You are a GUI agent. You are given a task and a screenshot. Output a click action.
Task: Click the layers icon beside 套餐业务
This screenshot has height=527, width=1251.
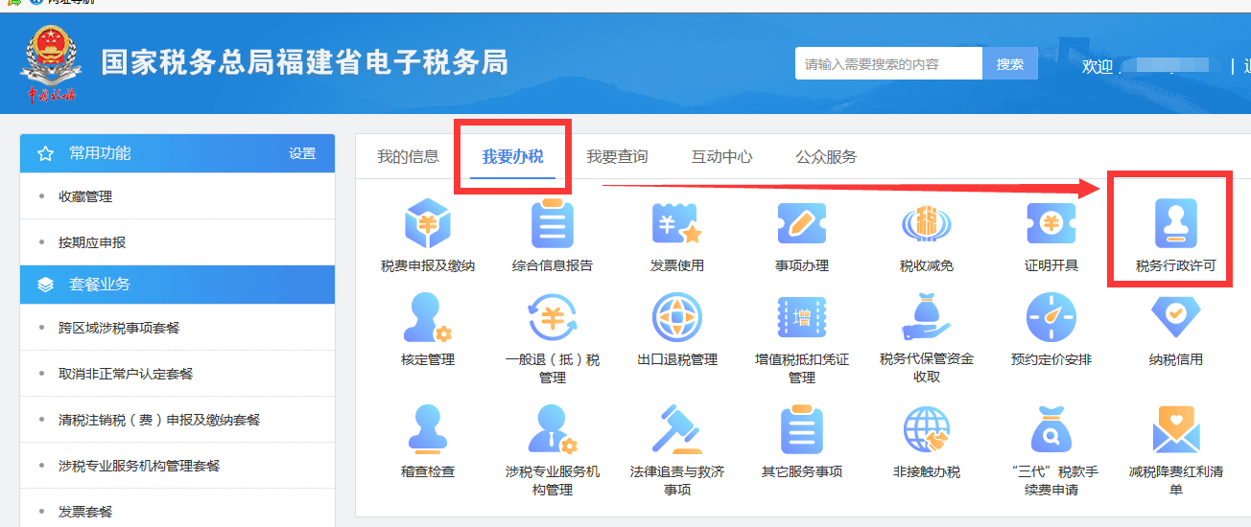click(x=45, y=285)
